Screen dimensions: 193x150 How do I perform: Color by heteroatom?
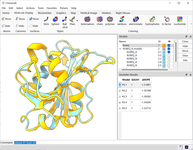click(x=87, y=19)
